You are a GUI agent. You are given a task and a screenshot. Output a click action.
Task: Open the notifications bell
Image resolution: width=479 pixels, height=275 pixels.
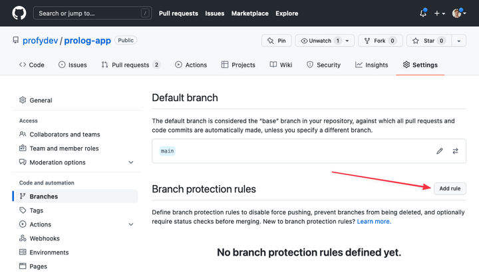pos(423,13)
